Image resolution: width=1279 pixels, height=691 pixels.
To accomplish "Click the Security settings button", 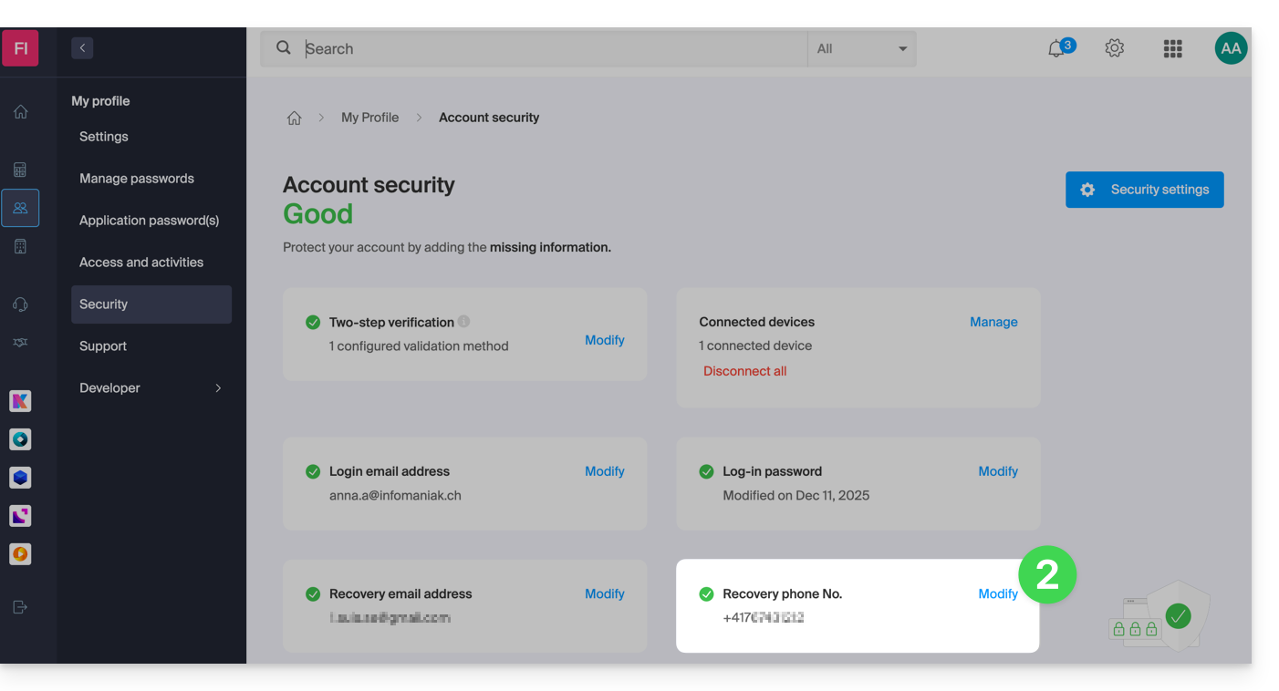I will point(1144,190).
